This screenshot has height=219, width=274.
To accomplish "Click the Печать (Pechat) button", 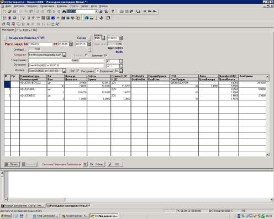I will click(x=12, y=164).
